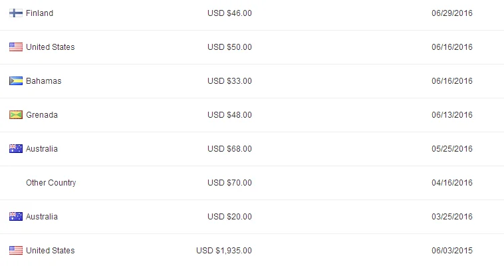Select the USD $48.00 amount
This screenshot has height=266, width=504.
click(x=229, y=115)
